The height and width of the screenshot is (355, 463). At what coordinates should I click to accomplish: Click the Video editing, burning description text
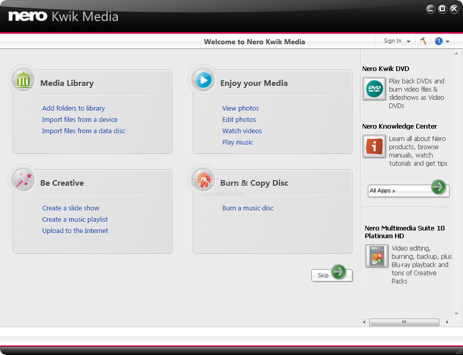[421, 264]
